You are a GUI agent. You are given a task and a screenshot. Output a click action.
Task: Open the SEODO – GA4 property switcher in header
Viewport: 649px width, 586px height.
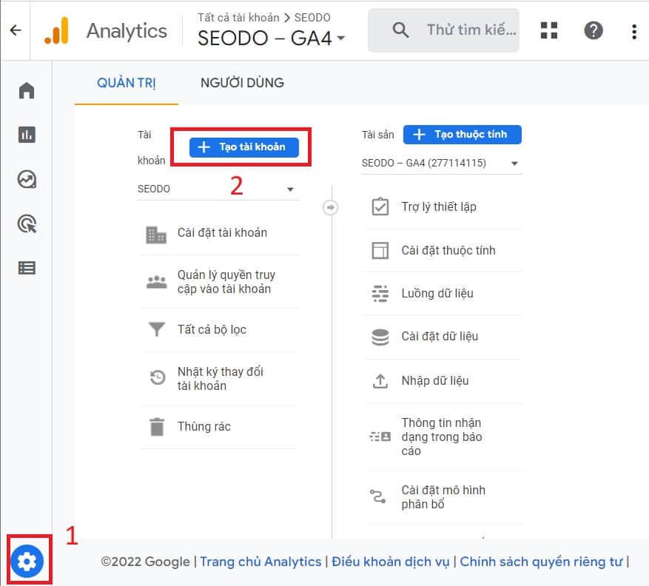(271, 38)
